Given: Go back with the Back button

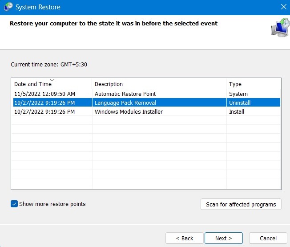Looking at the screenshot, I should tap(185, 238).
